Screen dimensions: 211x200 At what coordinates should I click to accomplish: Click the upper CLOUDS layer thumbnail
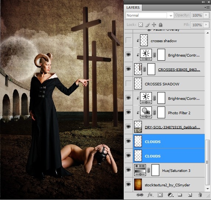click(x=138, y=141)
